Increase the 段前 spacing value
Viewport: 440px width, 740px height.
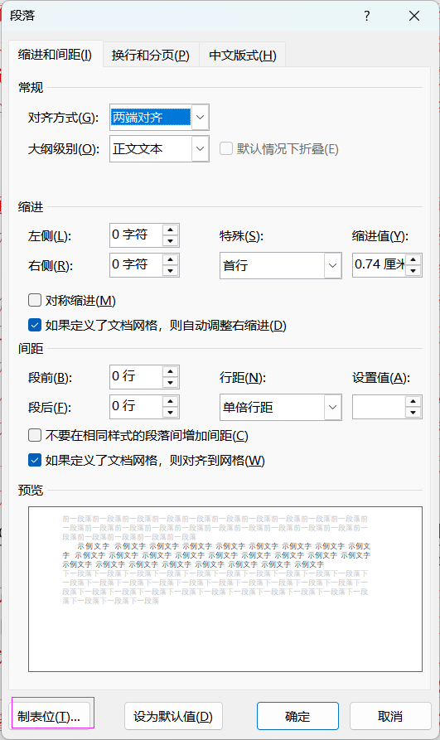170,371
